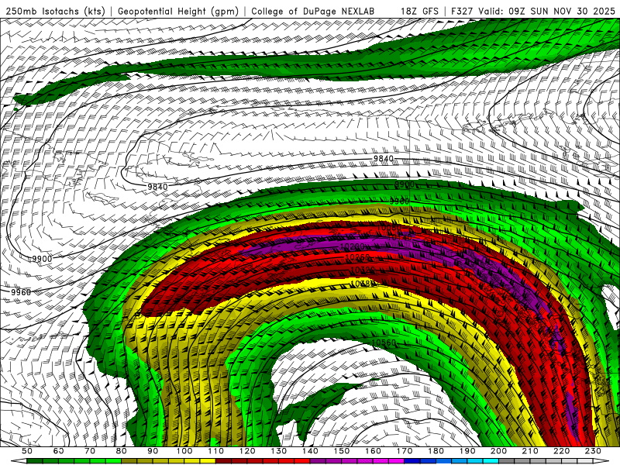Click the 180 knot legend label
The height and width of the screenshot is (465, 620).
(436, 451)
